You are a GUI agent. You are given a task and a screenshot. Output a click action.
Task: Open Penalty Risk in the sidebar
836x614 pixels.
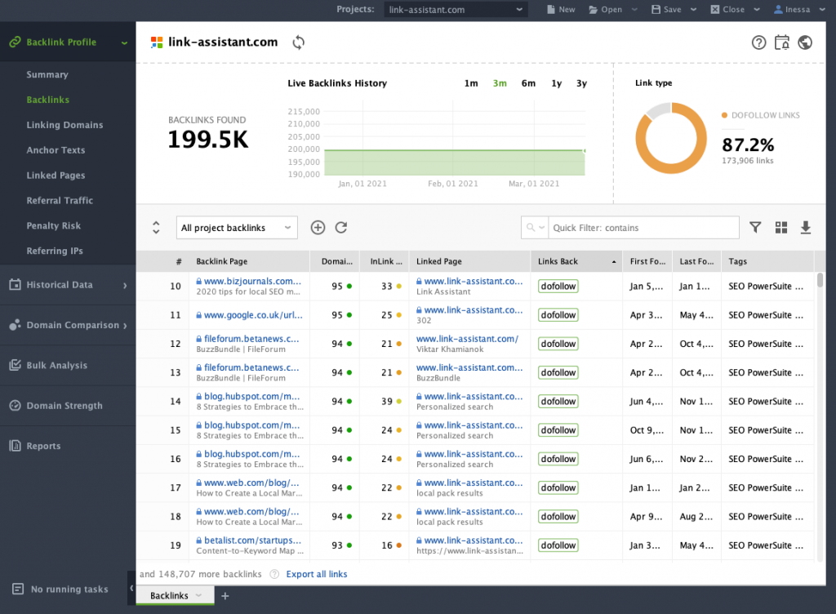54,225
